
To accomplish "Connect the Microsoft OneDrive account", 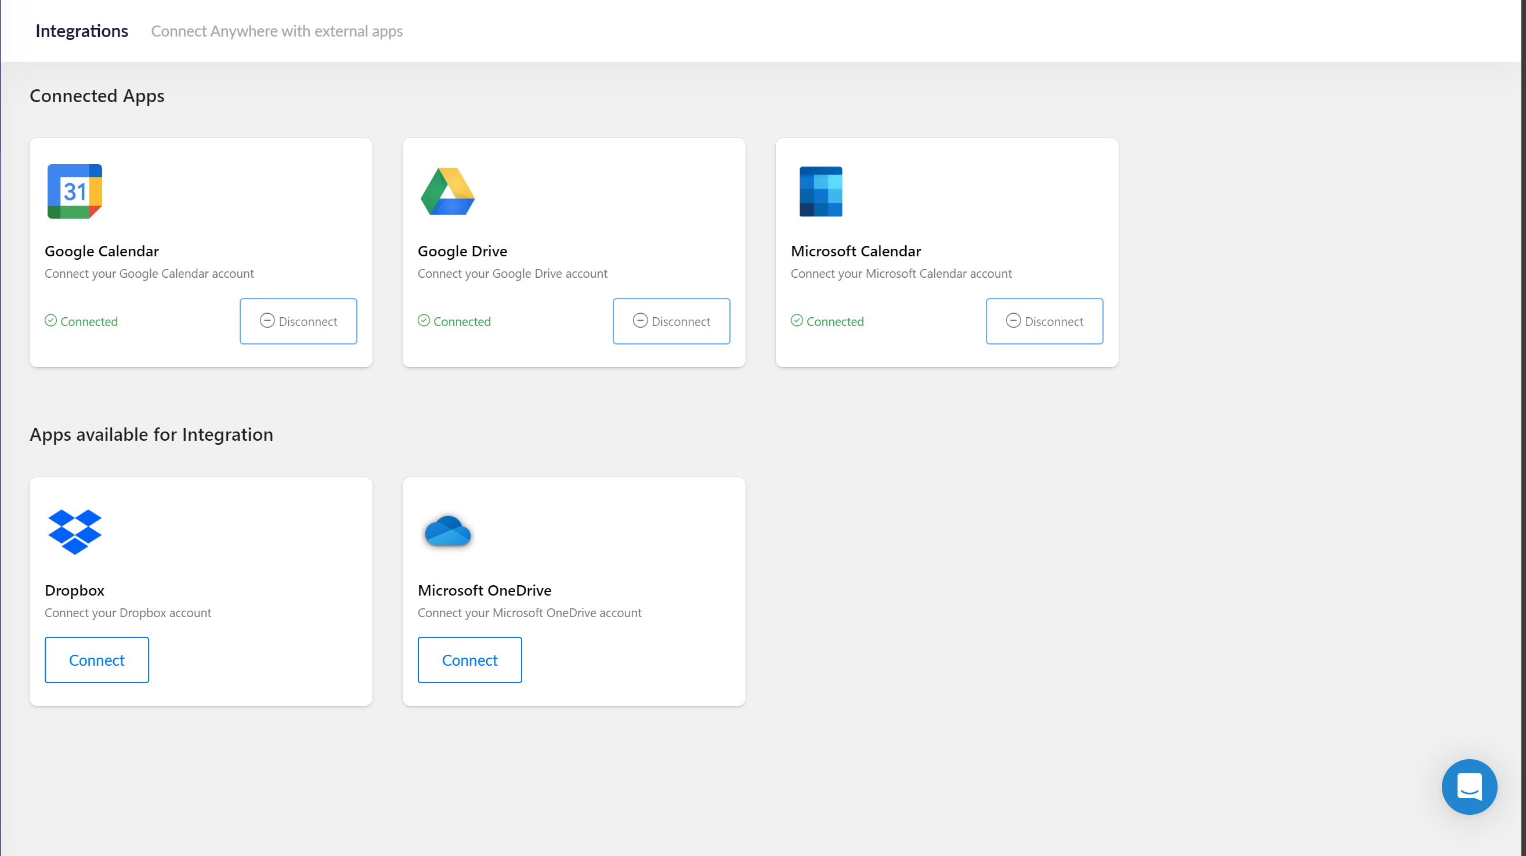I will click(x=469, y=659).
